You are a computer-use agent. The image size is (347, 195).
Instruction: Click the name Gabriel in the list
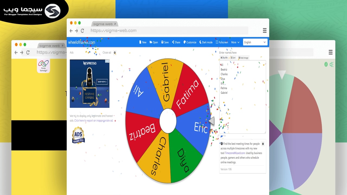(x=224, y=93)
